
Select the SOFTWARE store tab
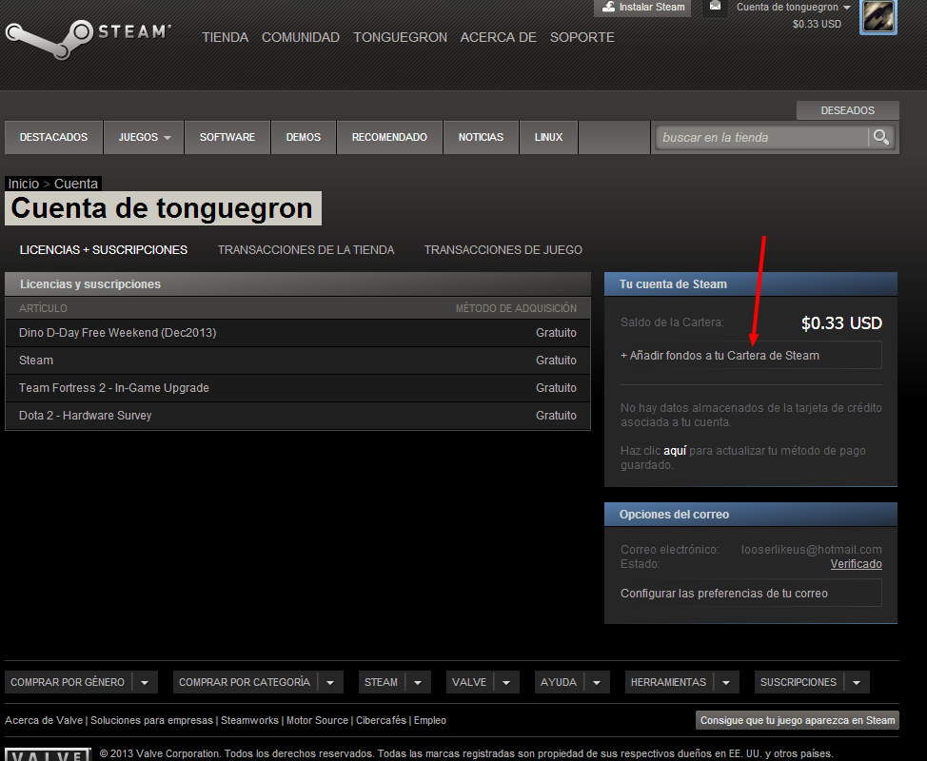(x=227, y=137)
